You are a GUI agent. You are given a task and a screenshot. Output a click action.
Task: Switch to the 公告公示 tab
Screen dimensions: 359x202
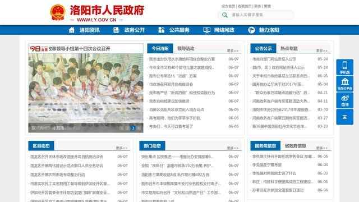click(x=263, y=48)
